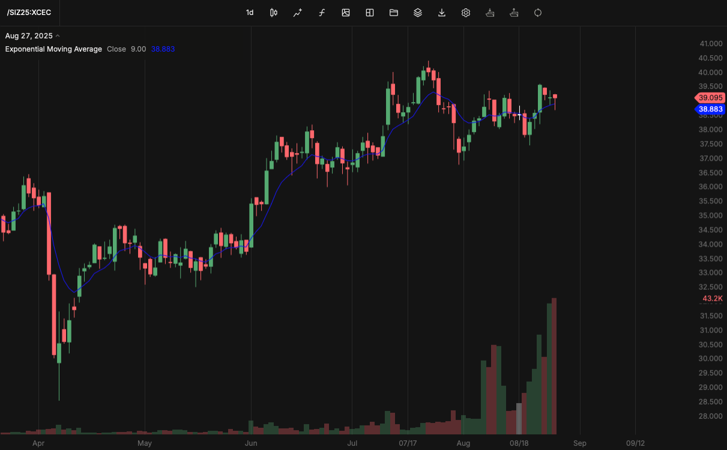Screen dimensions: 727x450
Task: Open the saved charts folder icon
Action: 393,13
